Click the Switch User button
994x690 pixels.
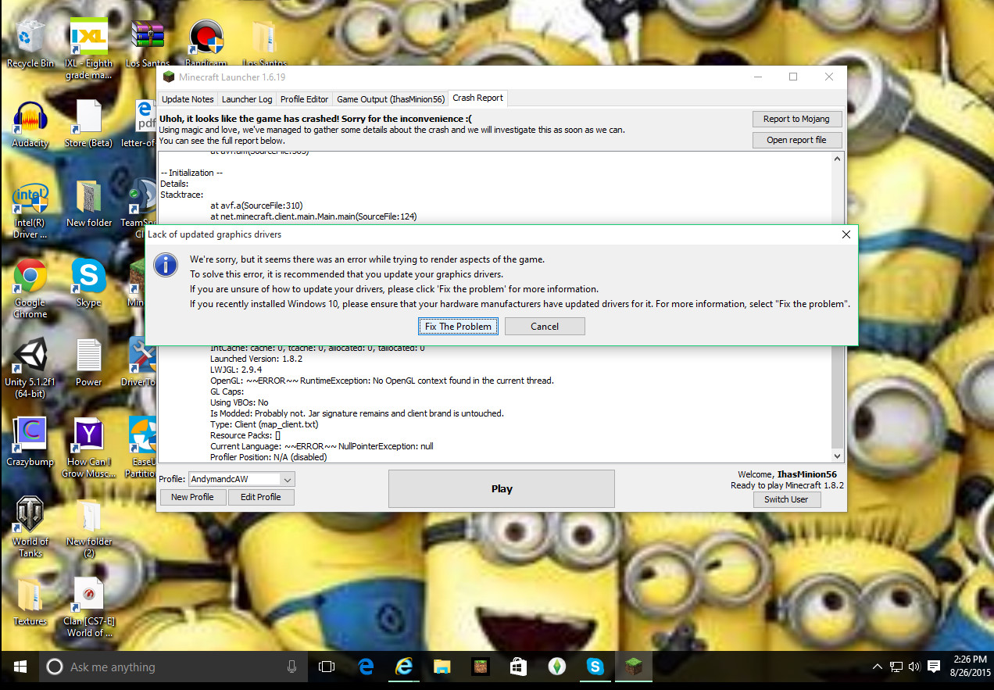pos(786,499)
